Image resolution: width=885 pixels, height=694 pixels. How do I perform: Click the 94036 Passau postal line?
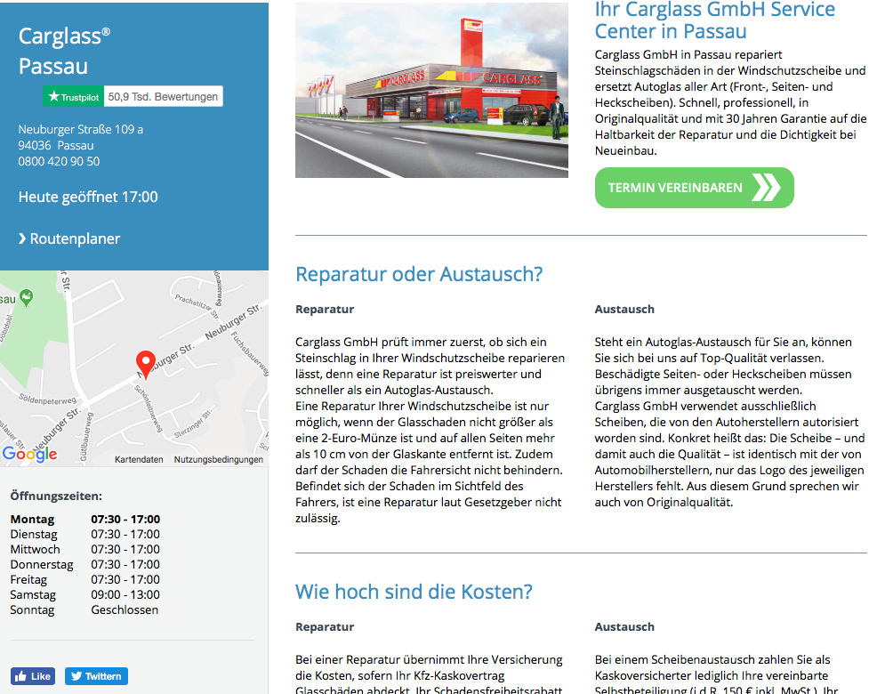coord(56,145)
